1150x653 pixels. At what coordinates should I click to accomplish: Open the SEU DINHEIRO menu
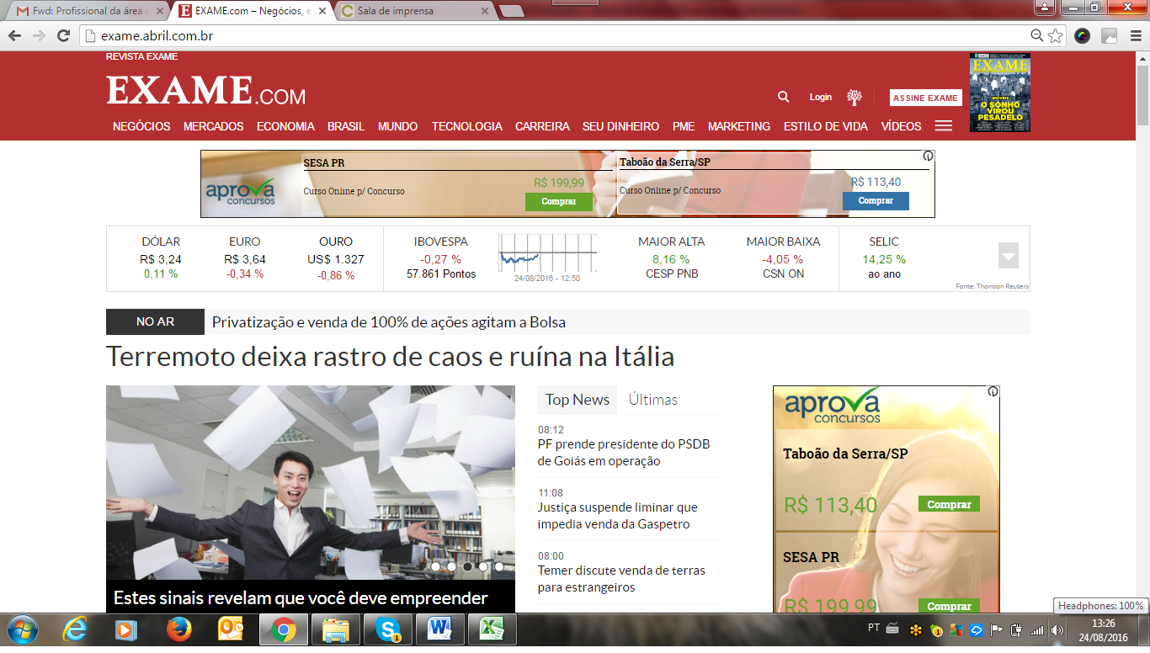pos(620,126)
